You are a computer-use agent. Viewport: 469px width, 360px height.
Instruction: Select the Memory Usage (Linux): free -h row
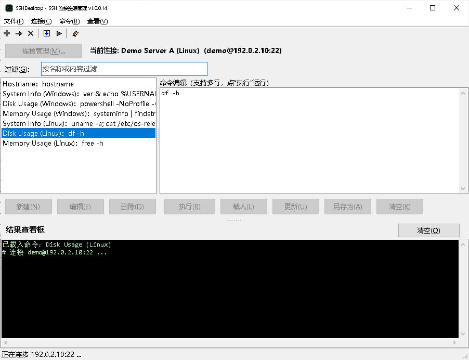79,144
